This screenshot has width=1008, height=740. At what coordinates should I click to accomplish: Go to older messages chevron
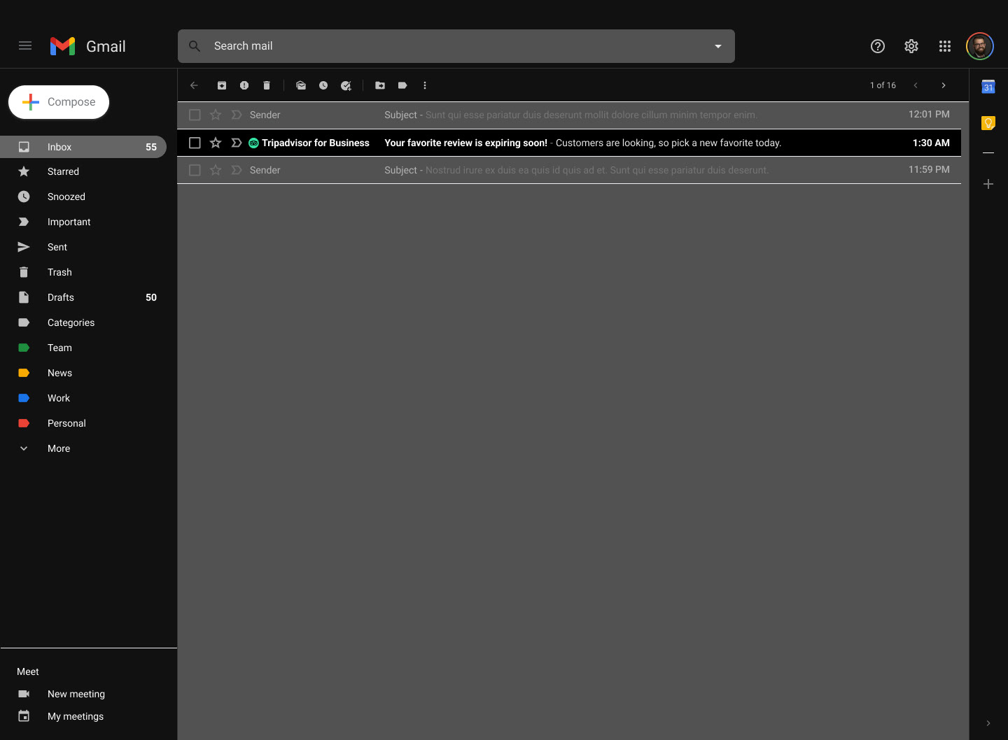click(944, 85)
